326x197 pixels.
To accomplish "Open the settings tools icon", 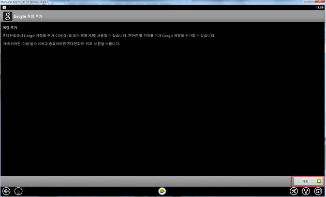I will (294, 191).
